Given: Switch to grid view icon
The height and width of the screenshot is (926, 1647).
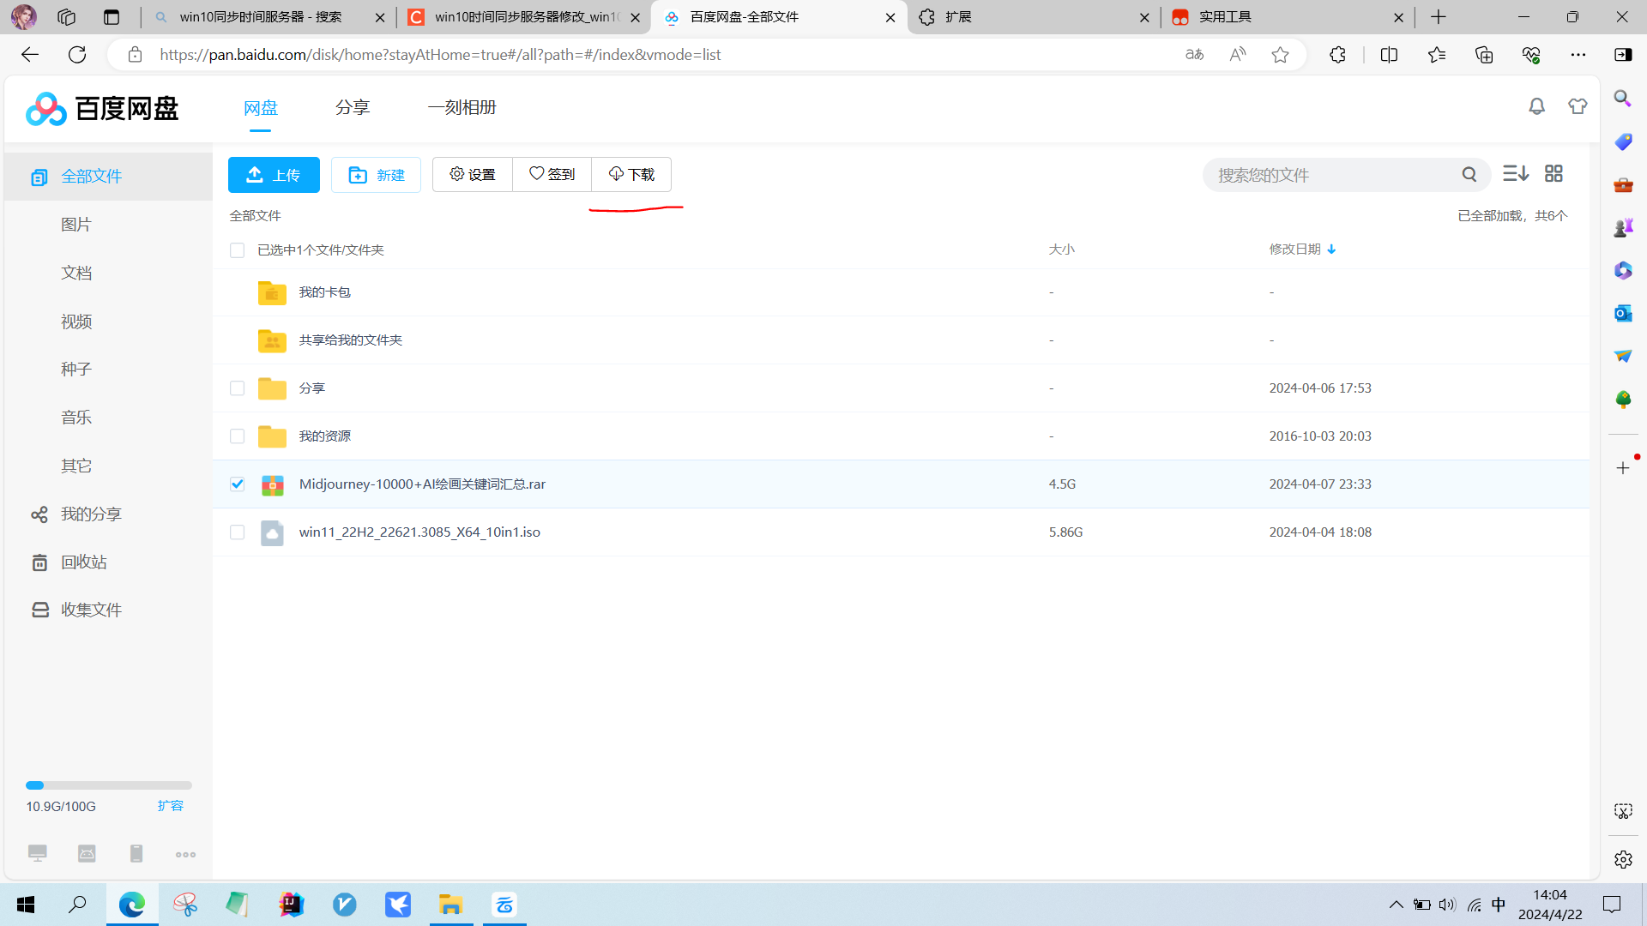Looking at the screenshot, I should coord(1553,174).
